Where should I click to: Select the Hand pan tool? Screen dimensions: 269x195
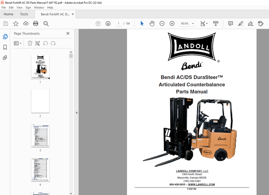[152, 23]
